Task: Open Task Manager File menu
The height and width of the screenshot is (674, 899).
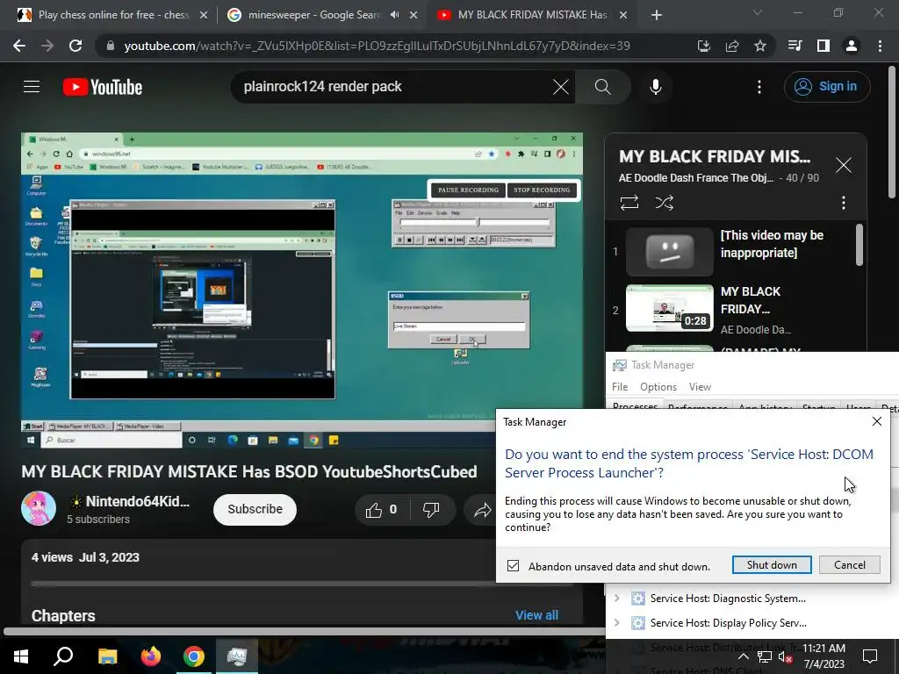Action: pos(620,387)
